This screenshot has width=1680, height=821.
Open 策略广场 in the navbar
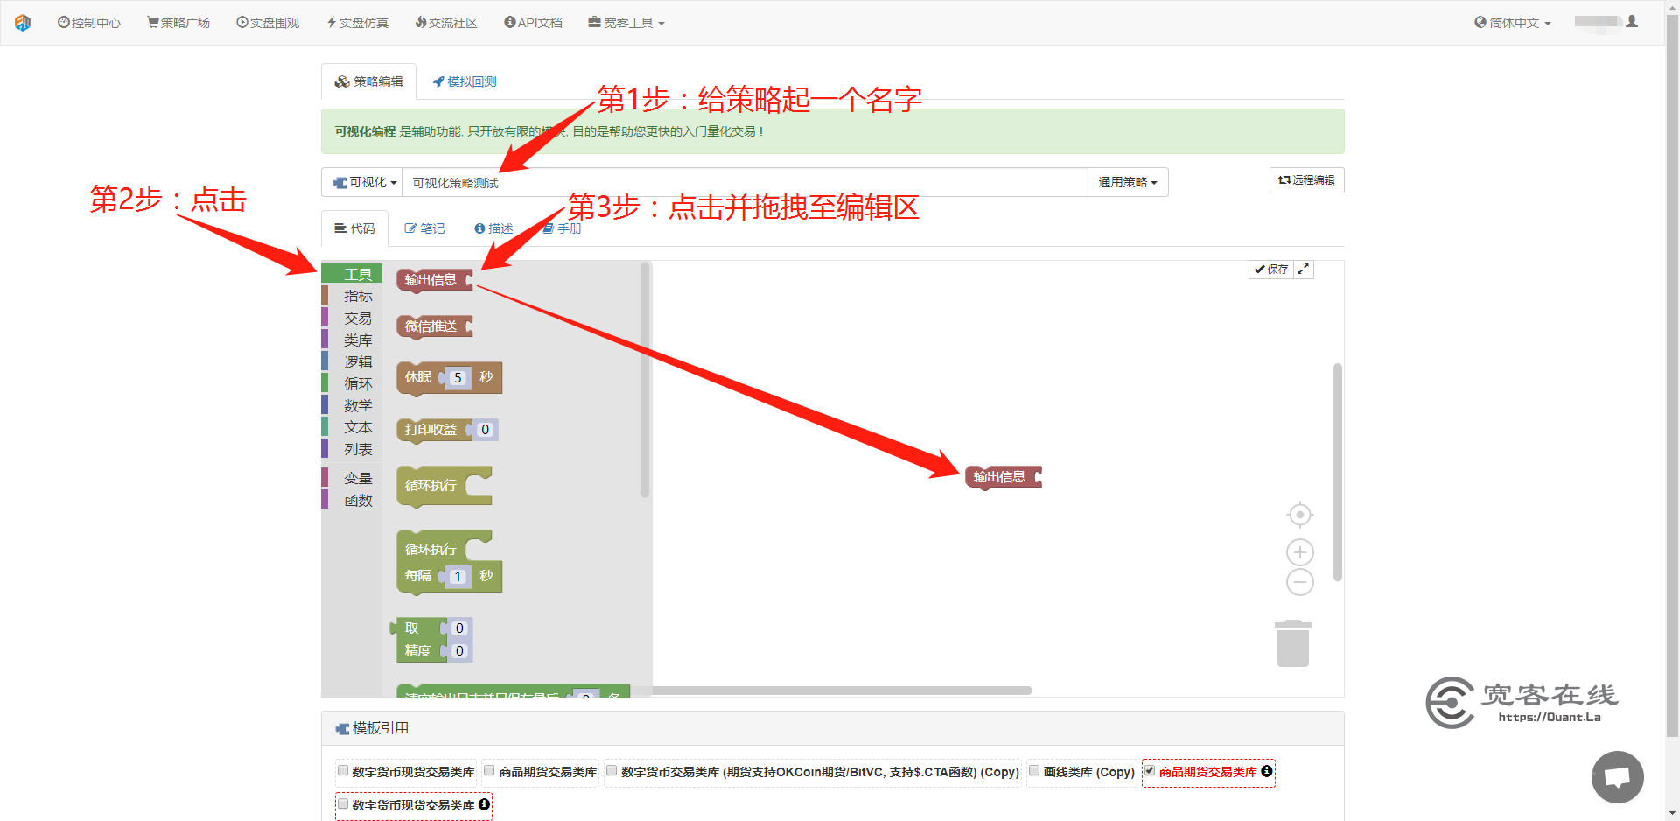tap(178, 23)
